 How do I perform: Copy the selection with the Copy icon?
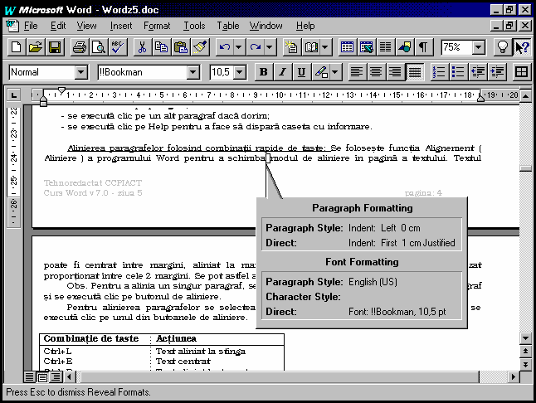(x=162, y=46)
